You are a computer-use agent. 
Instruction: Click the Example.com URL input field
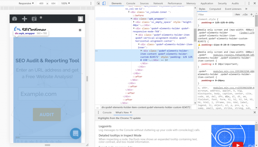tap(48, 94)
